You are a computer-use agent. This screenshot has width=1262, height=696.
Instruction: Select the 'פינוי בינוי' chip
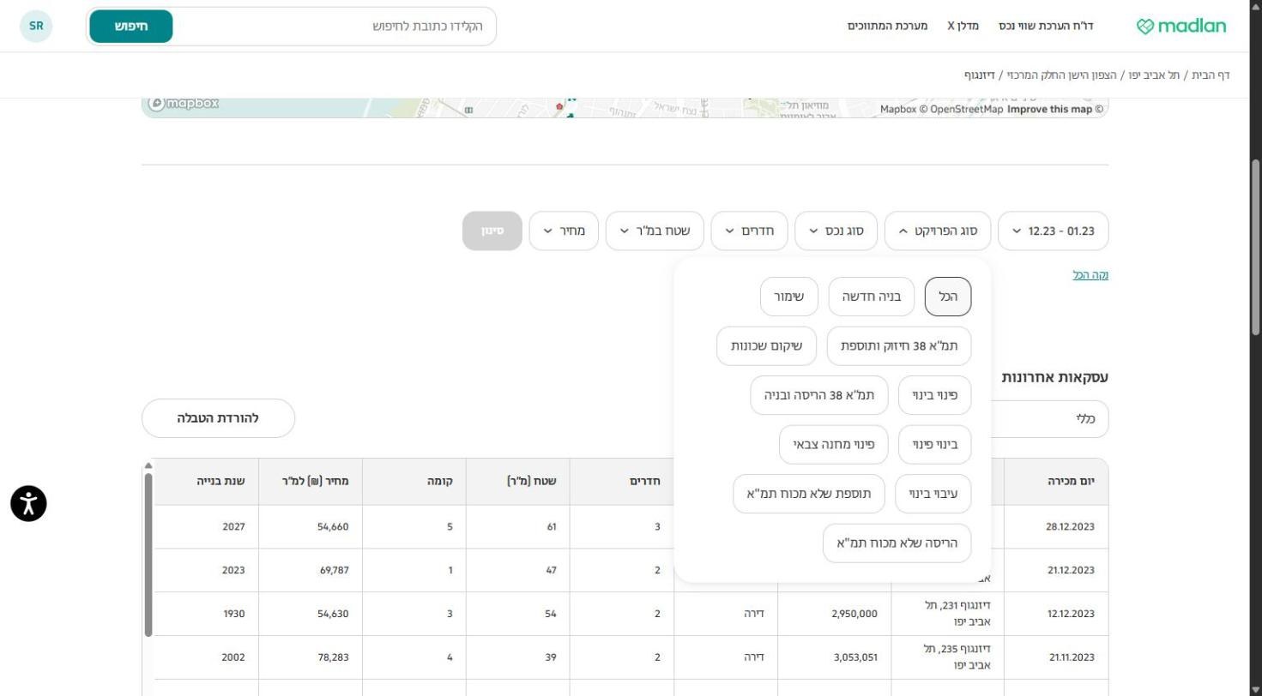[935, 395]
